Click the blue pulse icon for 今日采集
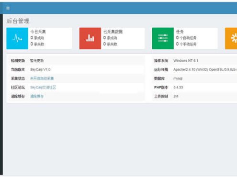Viewport: 237px width, 177px height. [17, 38]
